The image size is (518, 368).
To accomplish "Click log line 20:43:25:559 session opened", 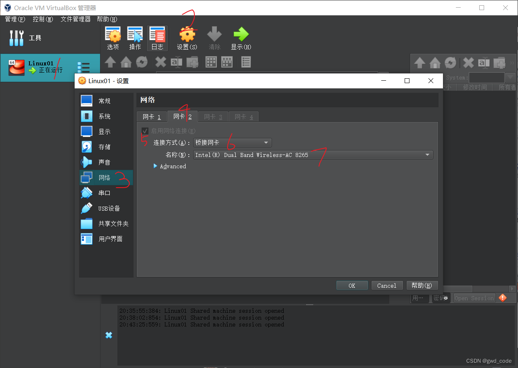I will pos(202,324).
